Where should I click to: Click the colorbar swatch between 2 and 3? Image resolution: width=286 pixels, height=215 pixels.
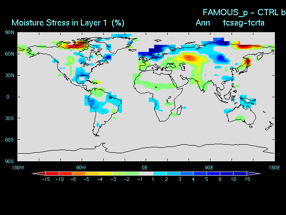click(173, 173)
